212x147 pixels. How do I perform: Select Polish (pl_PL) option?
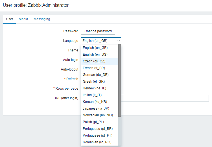click(x=93, y=122)
